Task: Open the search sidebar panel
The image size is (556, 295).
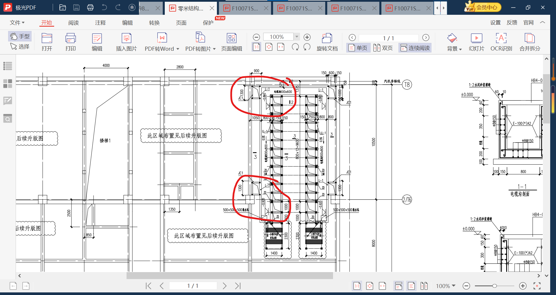Action: point(8,118)
